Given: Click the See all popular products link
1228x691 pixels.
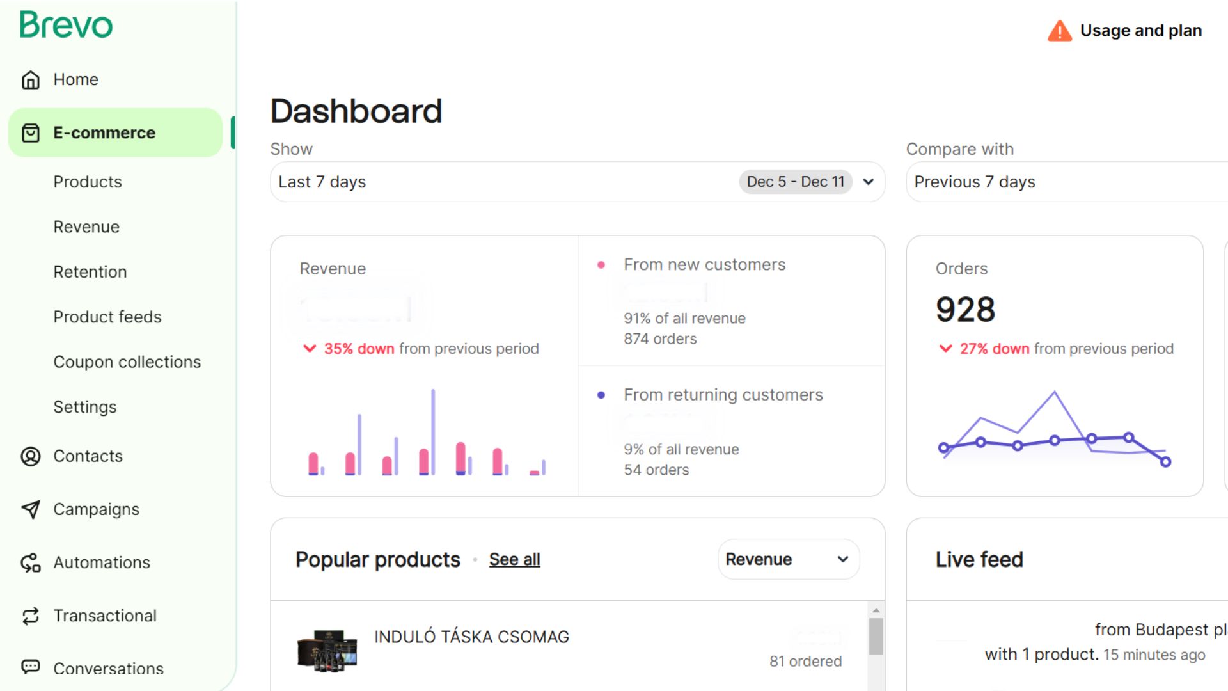Looking at the screenshot, I should coord(514,559).
